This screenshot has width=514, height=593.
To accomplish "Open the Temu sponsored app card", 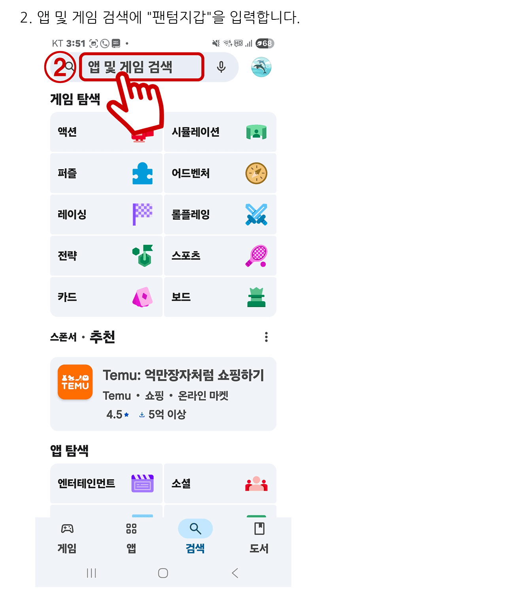I will tap(163, 394).
